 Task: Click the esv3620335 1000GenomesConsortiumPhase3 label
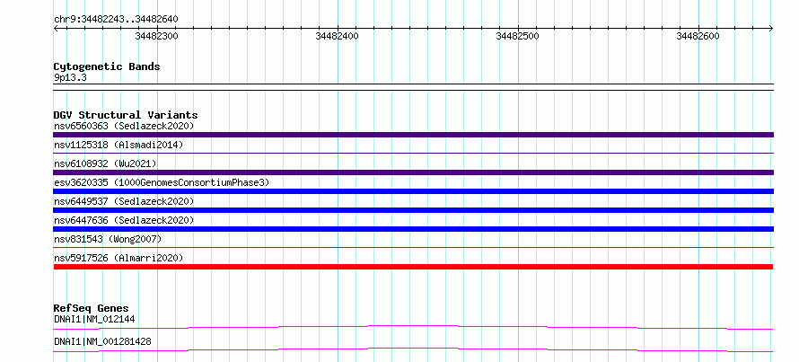point(162,182)
